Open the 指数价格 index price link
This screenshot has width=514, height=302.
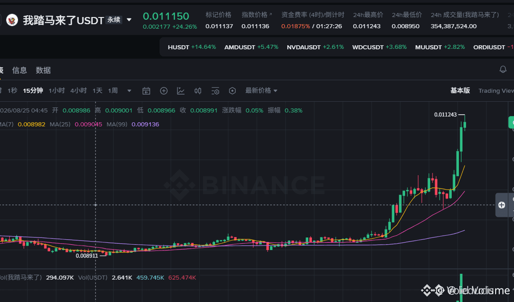[257, 15]
